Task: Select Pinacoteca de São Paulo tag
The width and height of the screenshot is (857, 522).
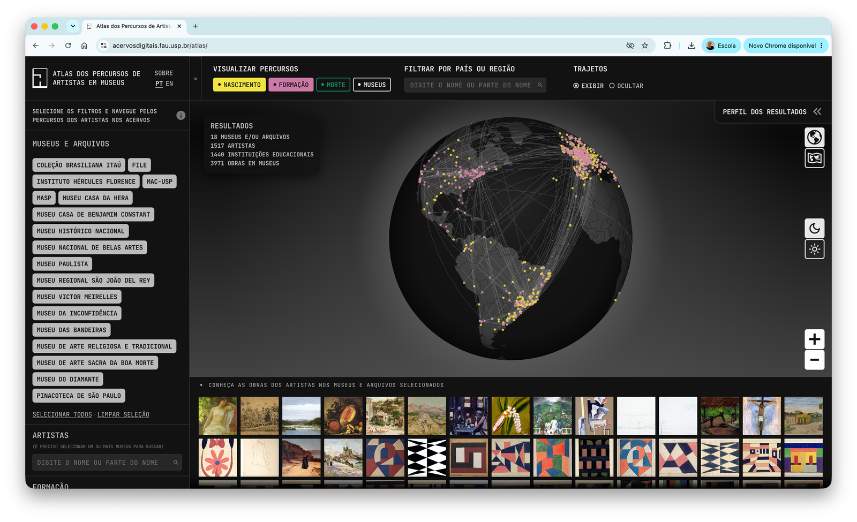Action: click(79, 396)
